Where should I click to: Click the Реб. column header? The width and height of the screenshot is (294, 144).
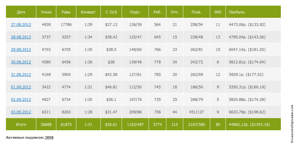158,12
